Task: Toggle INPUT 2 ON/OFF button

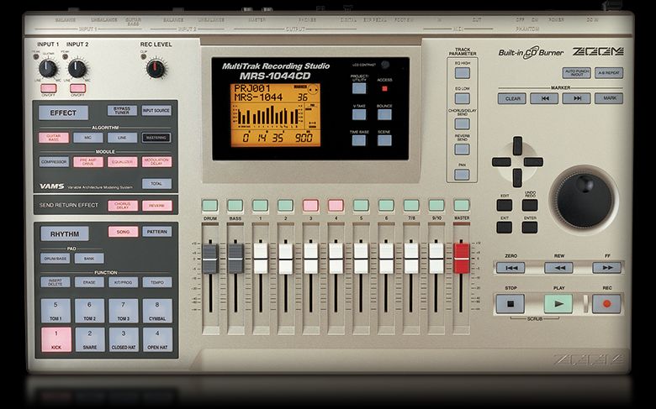Action: [x=78, y=88]
